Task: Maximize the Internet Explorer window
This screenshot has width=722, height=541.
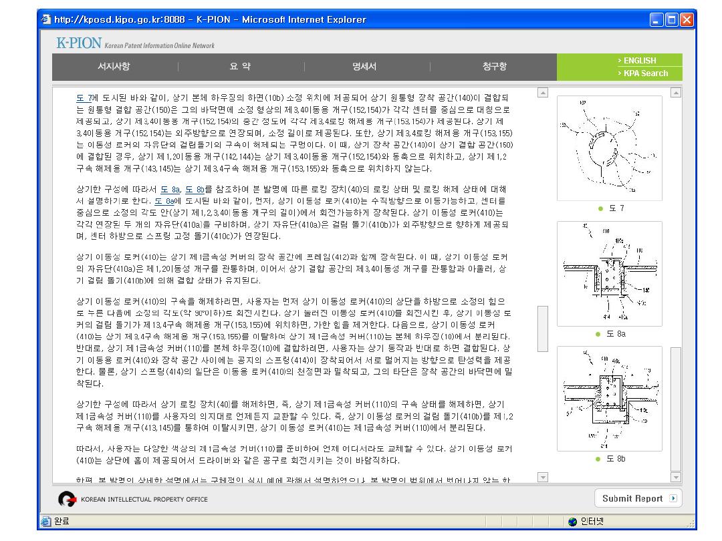Action: 672,19
